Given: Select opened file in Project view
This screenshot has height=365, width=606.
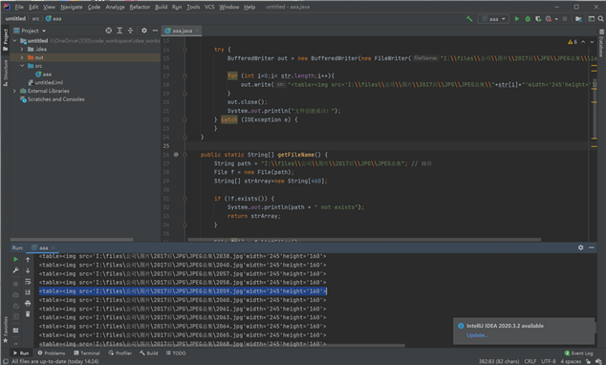Looking at the screenshot, I should [109, 31].
